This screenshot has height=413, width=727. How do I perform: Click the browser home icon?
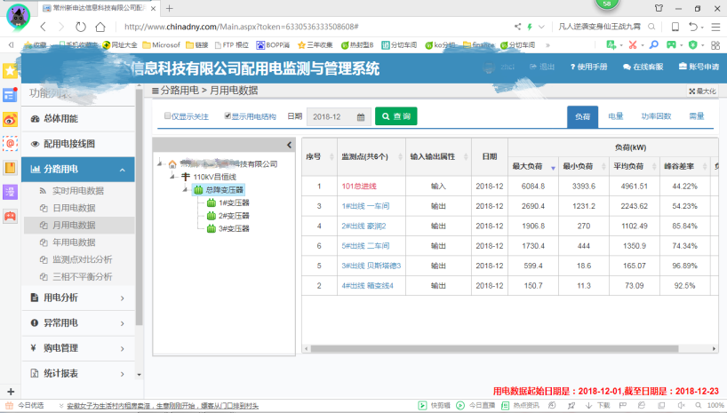click(x=100, y=27)
